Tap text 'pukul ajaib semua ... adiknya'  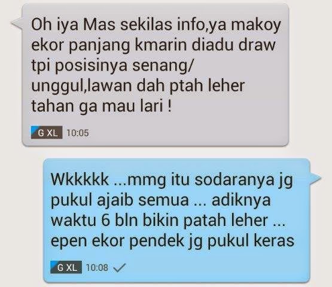coord(161,200)
